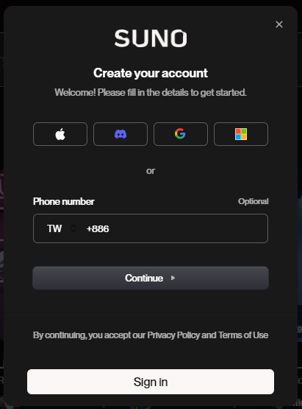Image resolution: width=302 pixels, height=409 pixels.
Task: Click the Welcome subtitle text
Action: click(151, 92)
